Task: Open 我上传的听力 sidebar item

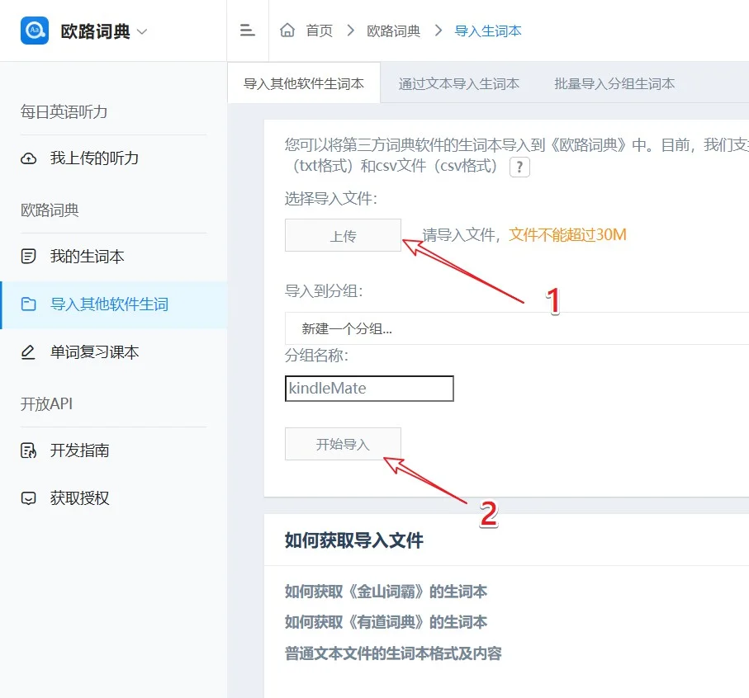Action: 94,158
